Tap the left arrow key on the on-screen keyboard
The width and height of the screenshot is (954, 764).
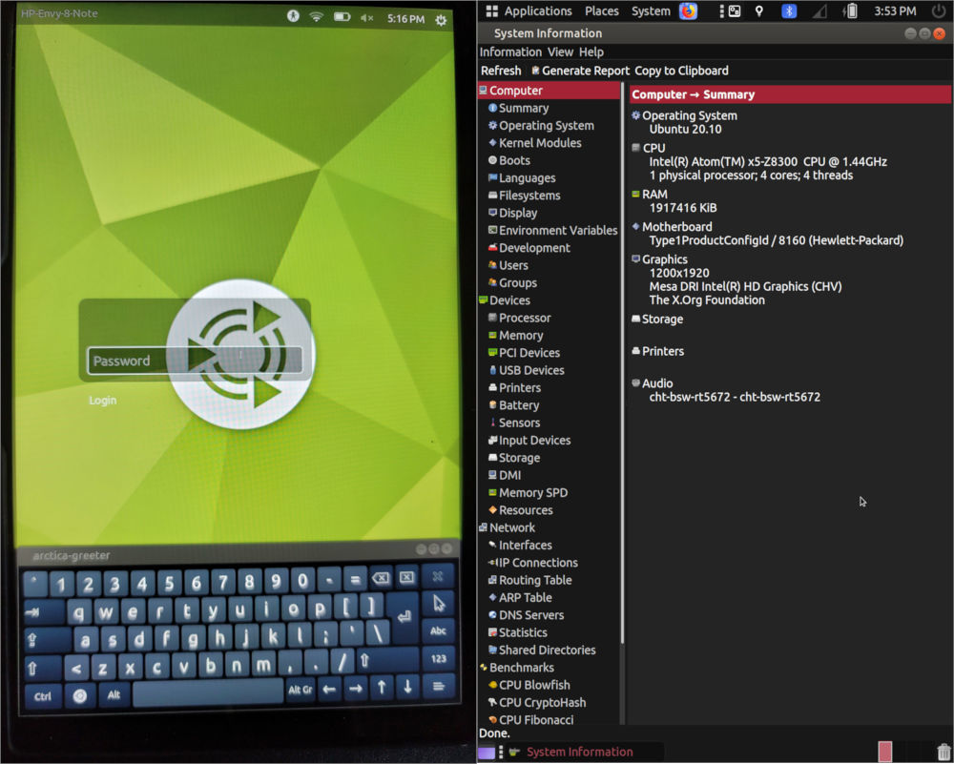click(329, 689)
